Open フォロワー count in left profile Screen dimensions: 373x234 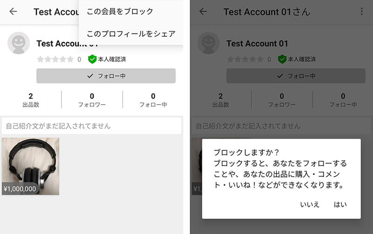[x=92, y=100]
